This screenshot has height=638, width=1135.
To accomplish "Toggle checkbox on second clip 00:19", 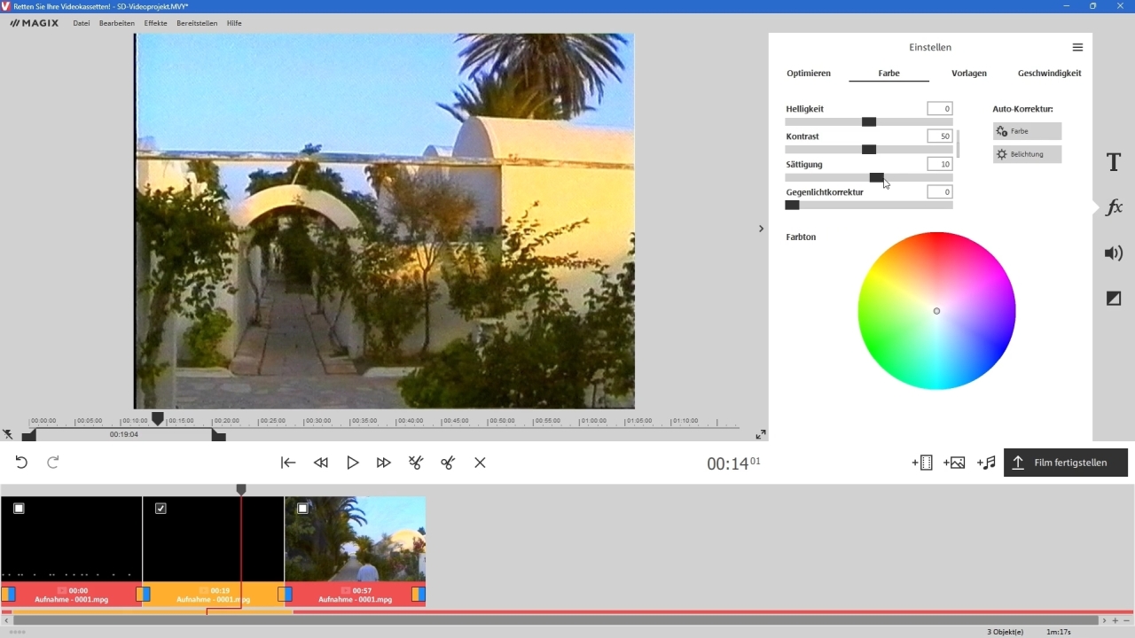I will 160,509.
